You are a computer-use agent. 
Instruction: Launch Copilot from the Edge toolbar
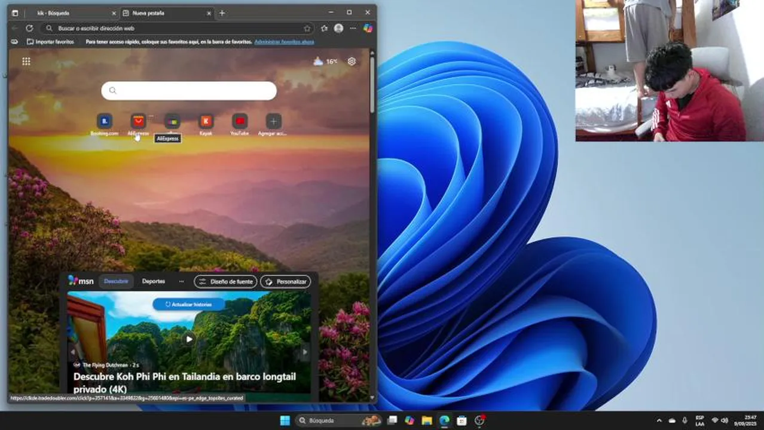(x=368, y=28)
